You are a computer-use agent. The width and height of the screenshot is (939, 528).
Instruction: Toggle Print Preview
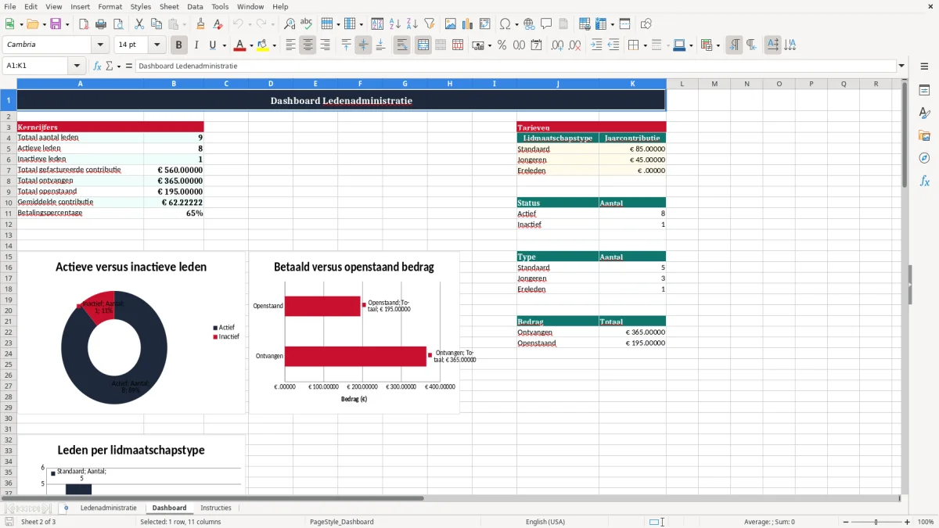pos(118,24)
